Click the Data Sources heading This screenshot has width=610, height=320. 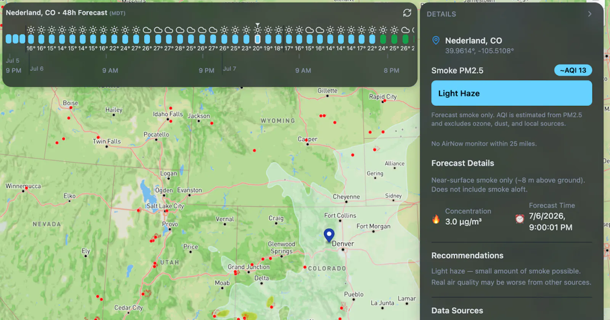pos(457,310)
